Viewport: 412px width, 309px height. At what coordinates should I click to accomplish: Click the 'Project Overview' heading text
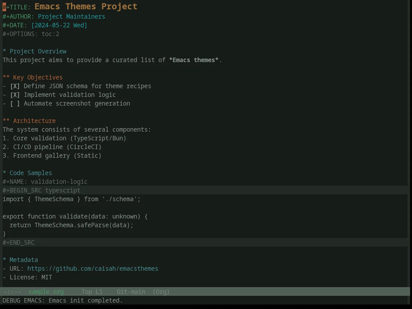[x=38, y=51]
